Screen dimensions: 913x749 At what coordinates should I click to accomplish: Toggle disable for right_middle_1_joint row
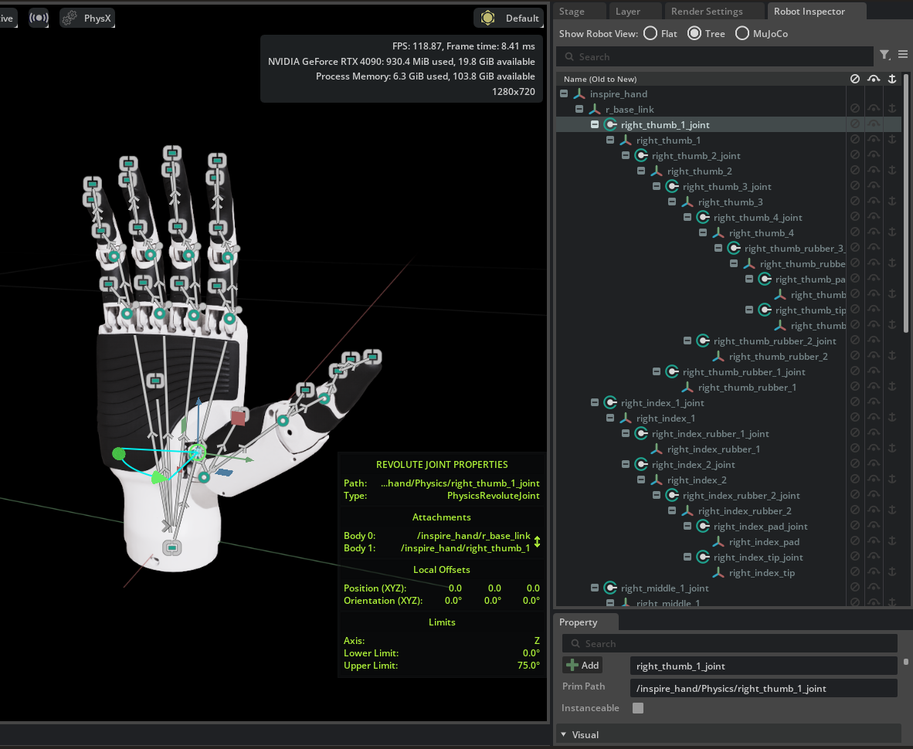click(x=855, y=588)
